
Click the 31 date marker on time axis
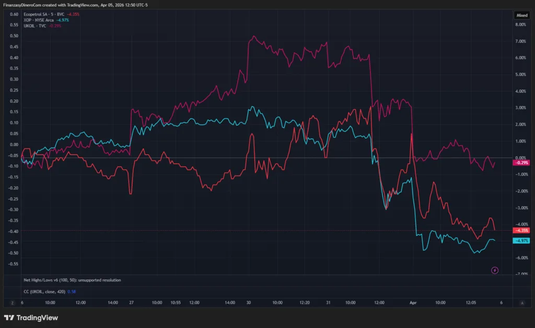point(328,302)
